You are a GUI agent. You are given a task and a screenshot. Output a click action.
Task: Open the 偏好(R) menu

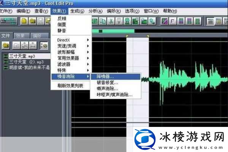click(114, 11)
